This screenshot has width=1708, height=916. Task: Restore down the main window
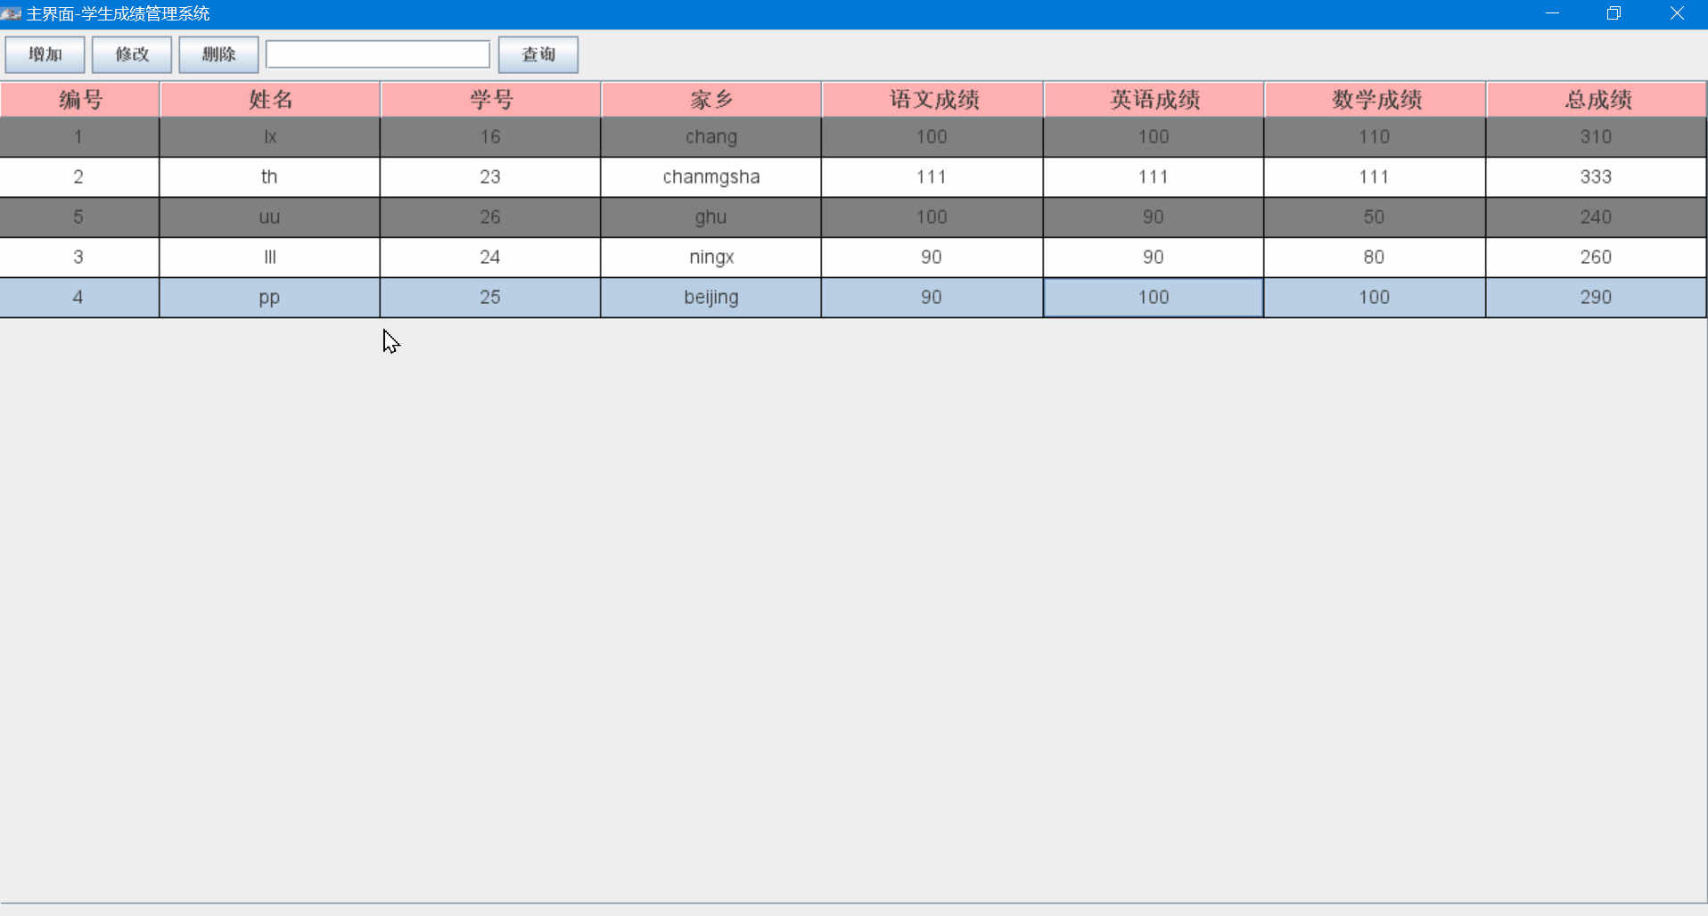click(1614, 13)
